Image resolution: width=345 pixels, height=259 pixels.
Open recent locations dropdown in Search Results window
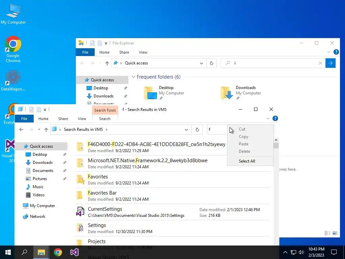coord(39,129)
